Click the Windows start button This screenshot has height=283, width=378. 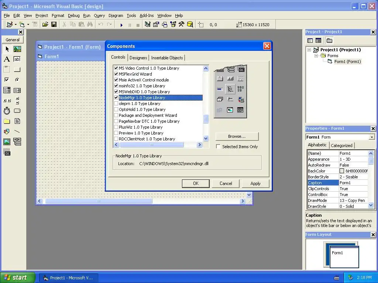click(17, 277)
